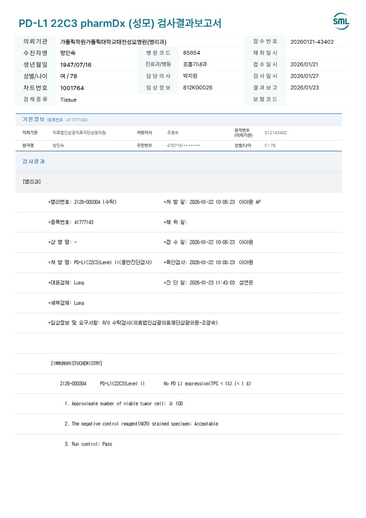Viewport: 366px width, 518px height.
Task: Click 등록번호: 41777143 in results
Action: (71, 222)
